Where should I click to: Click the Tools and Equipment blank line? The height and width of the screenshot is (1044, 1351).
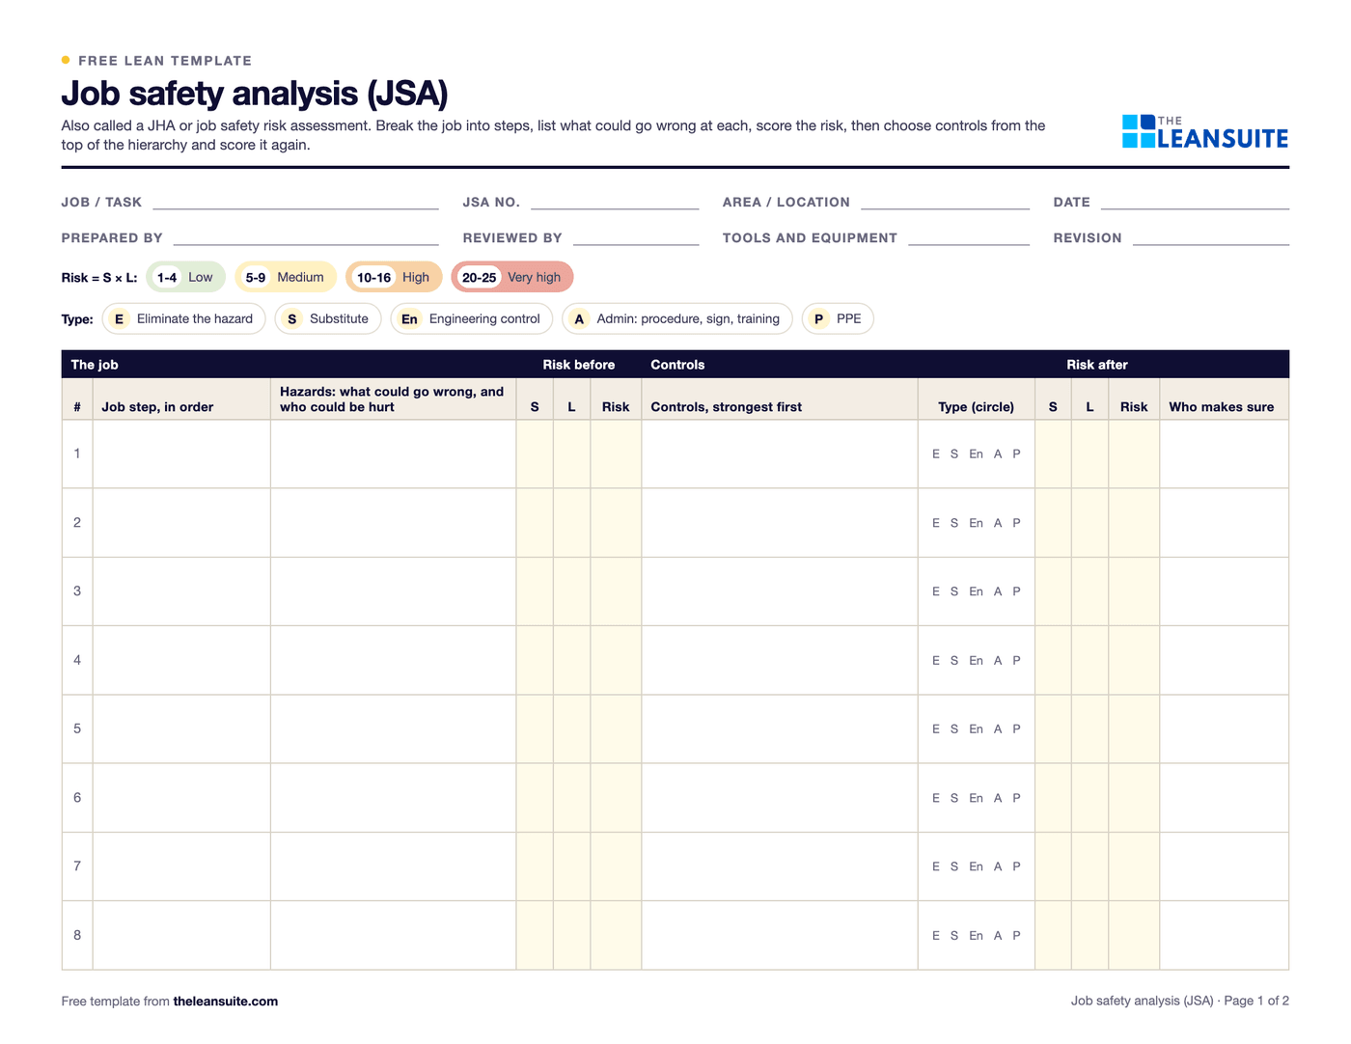coord(969,238)
